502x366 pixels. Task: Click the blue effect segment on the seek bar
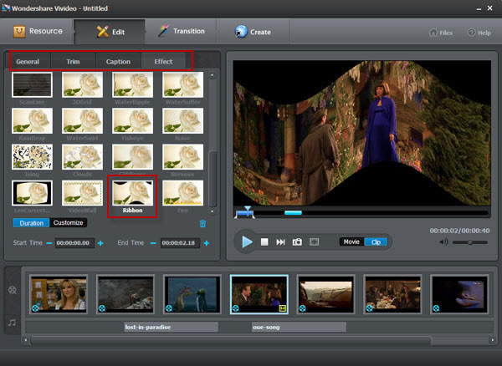pyautogui.click(x=293, y=212)
